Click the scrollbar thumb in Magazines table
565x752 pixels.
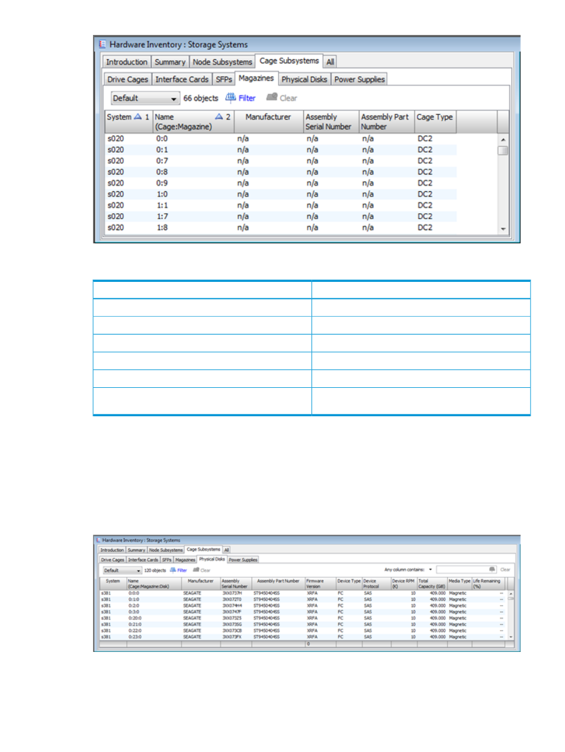click(503, 150)
